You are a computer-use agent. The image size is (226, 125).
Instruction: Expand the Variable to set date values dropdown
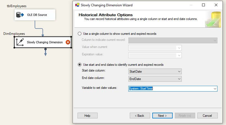215,89
